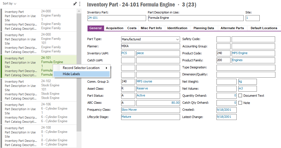Click the pin icon in record selector

click(x=75, y=4)
